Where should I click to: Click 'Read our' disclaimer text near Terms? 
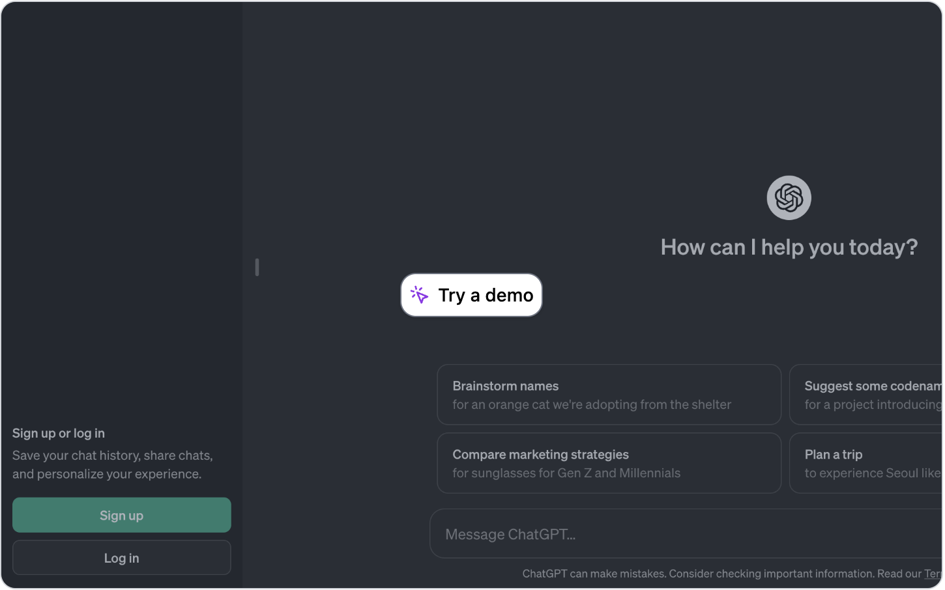[x=901, y=574]
